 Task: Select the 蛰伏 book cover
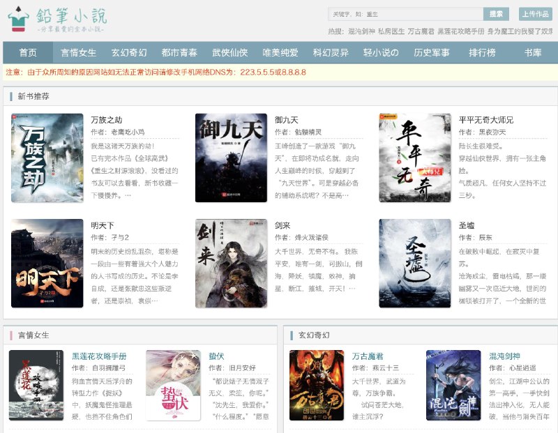tap(173, 386)
